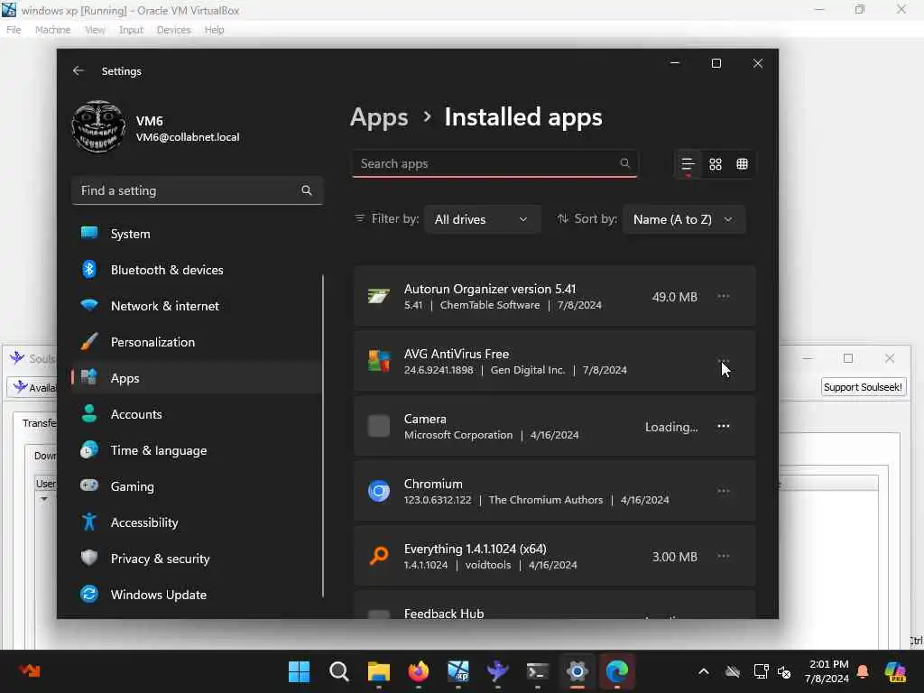Click the Autorun Organizer app icon
This screenshot has width=924, height=693.
(379, 296)
